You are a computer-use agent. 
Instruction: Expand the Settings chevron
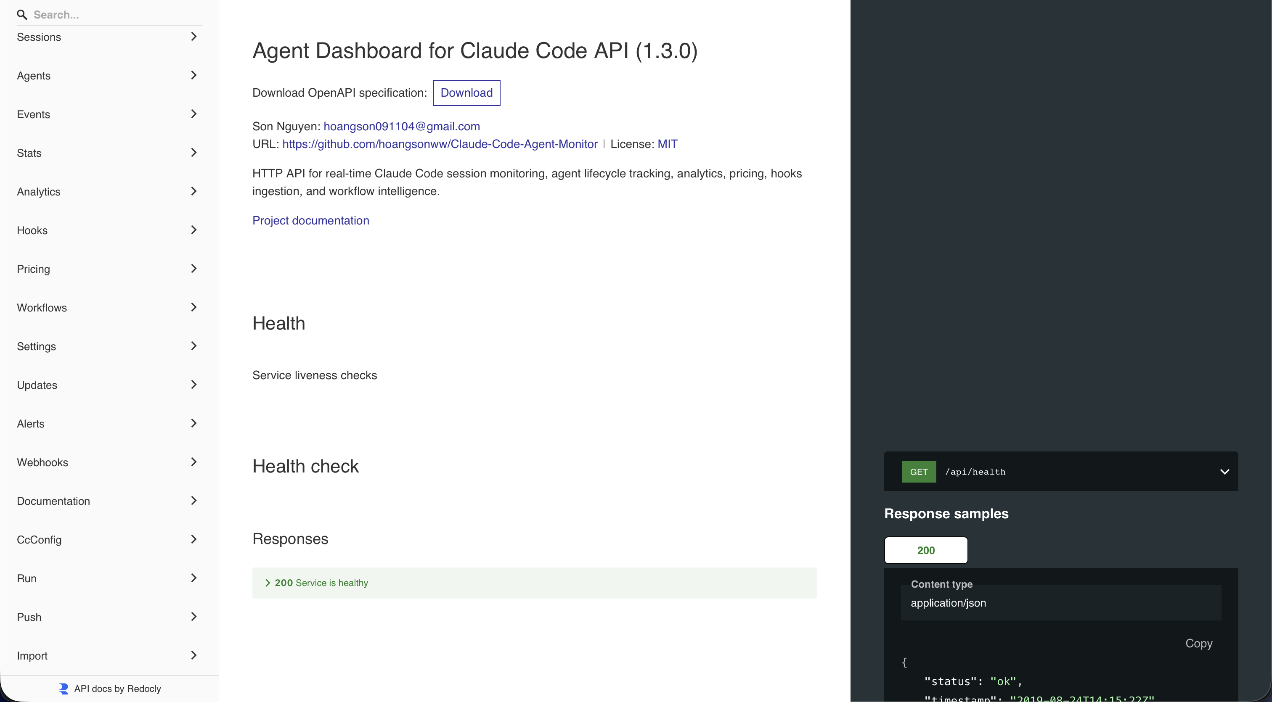193,346
